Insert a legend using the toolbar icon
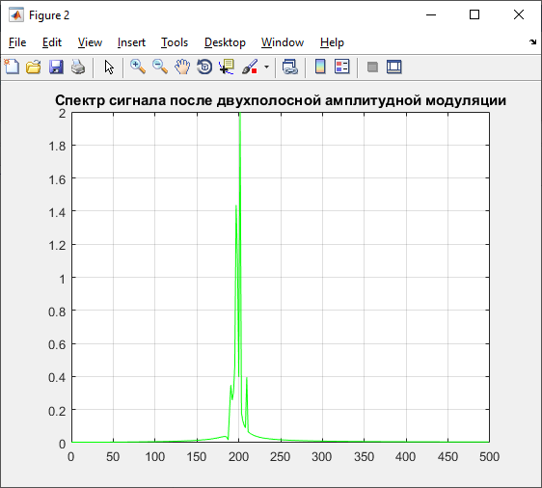The image size is (542, 488). [342, 67]
